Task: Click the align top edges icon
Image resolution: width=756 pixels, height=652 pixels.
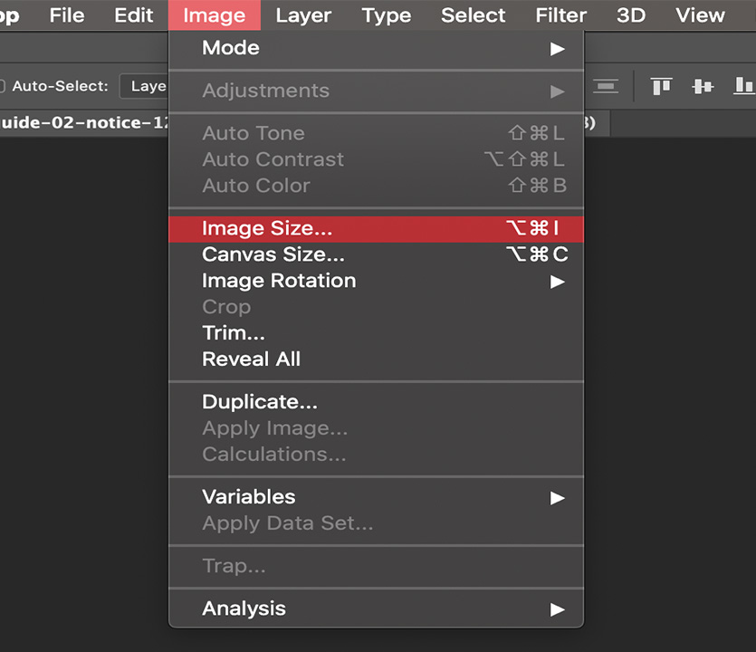Action: pos(661,86)
